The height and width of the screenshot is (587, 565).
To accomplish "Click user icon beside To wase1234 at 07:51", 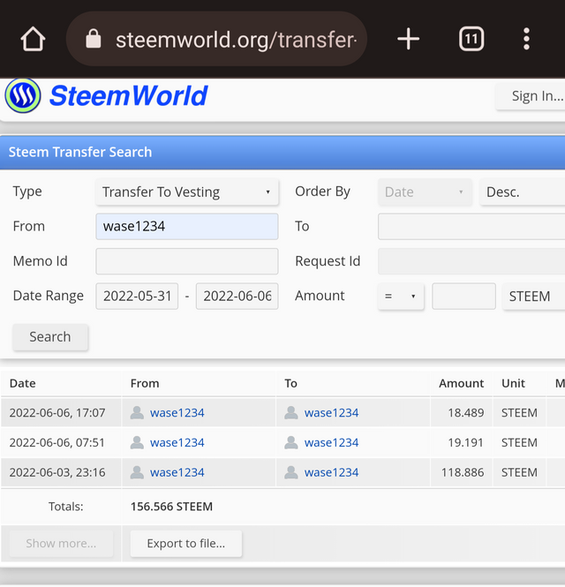I will [x=291, y=442].
